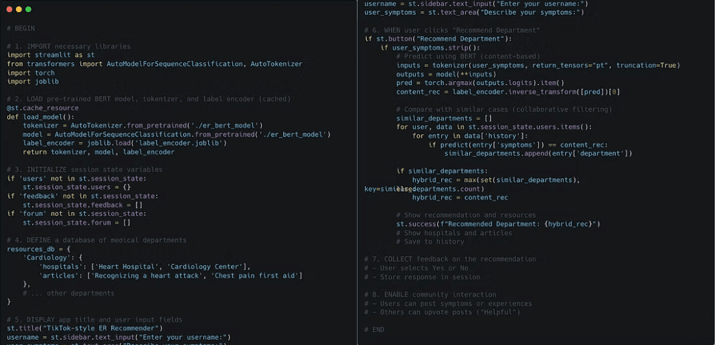Click the 'pred = torch.argmax' line
Screen dimensions: 715x345
tap(480, 83)
